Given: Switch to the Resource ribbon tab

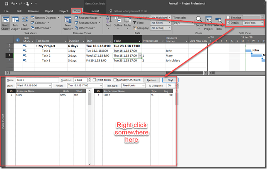Looking at the screenshot, I should coord(34,11).
